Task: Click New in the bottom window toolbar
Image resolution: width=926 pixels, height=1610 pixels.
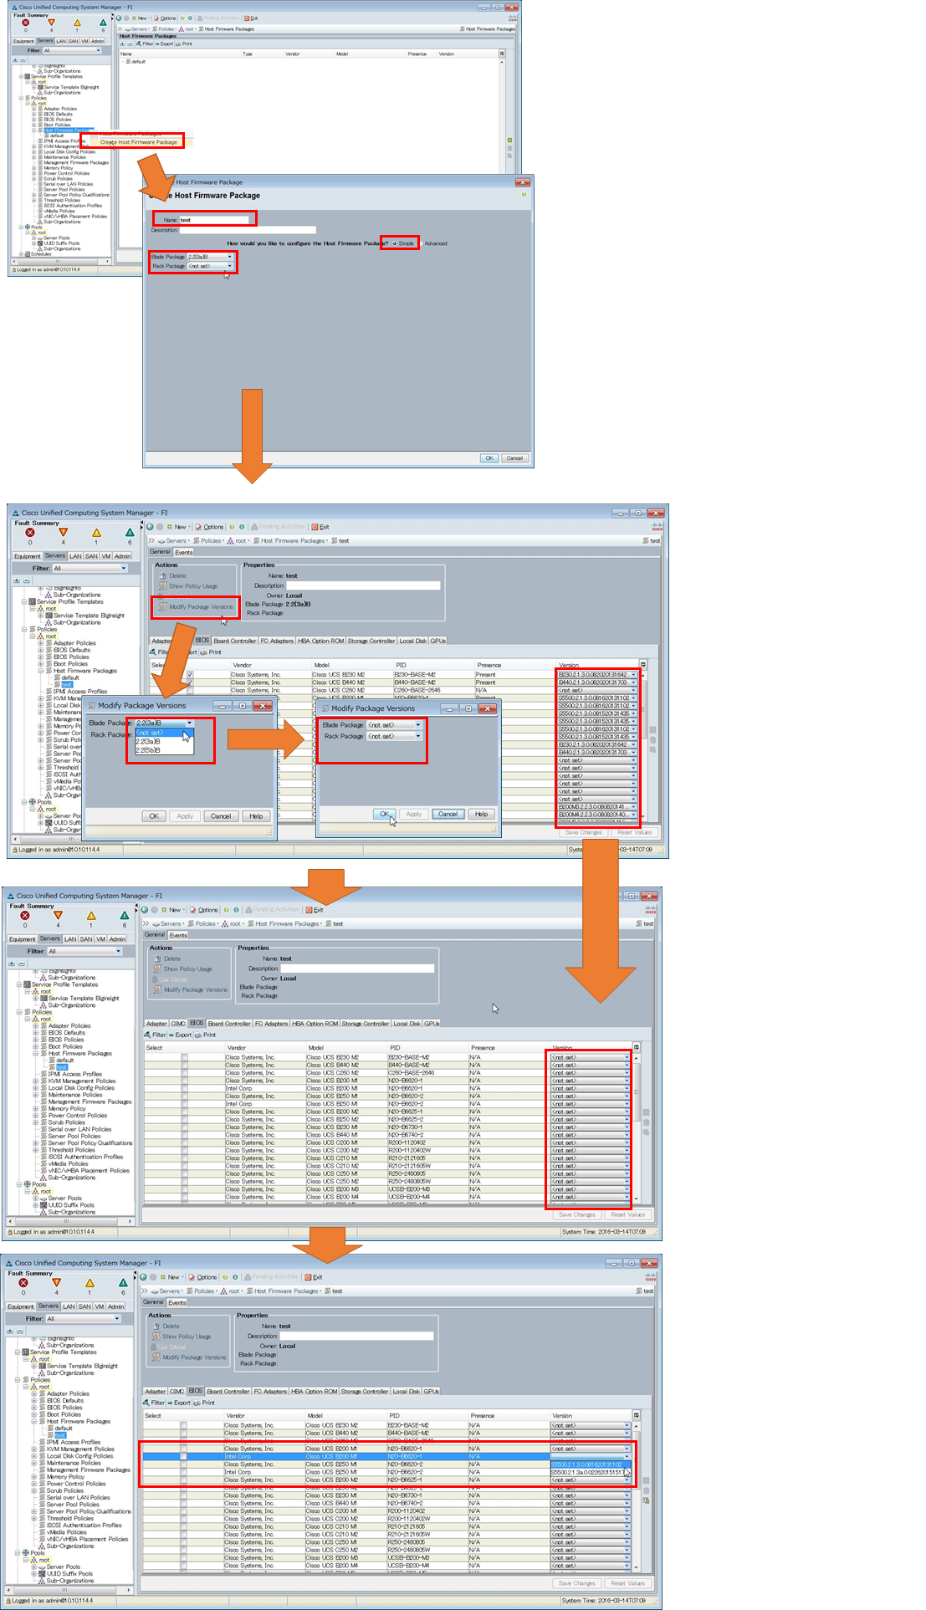Action: tap(170, 1277)
